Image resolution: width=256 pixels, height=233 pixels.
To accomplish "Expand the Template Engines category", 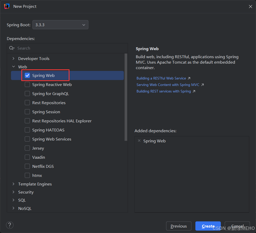I will tap(14, 184).
